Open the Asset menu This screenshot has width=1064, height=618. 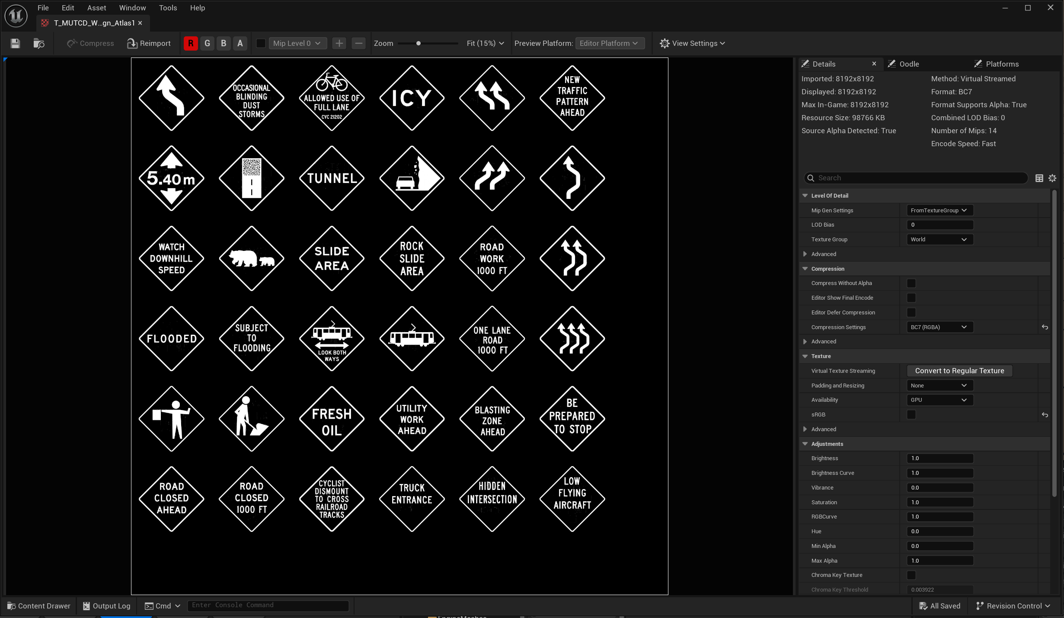click(96, 8)
